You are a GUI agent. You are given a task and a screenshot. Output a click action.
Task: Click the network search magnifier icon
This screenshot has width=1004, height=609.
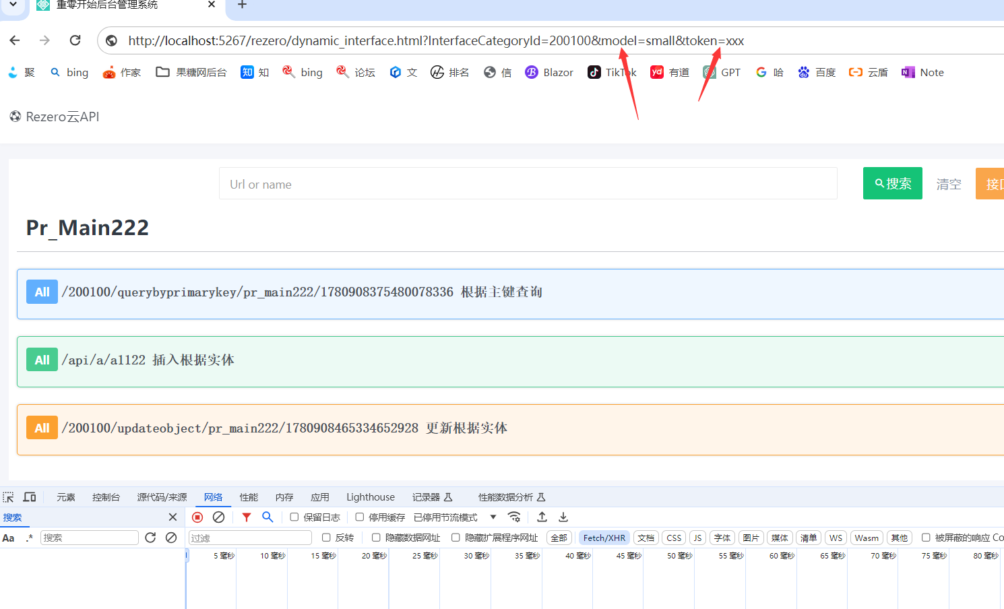(x=268, y=517)
